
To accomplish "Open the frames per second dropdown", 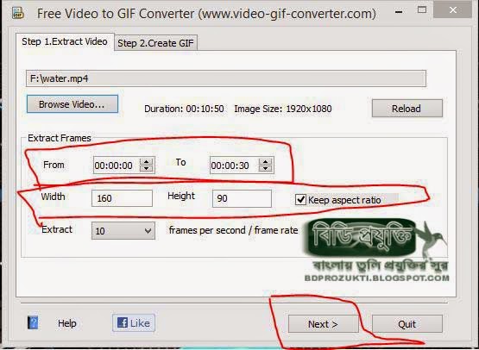I will pyautogui.click(x=123, y=230).
